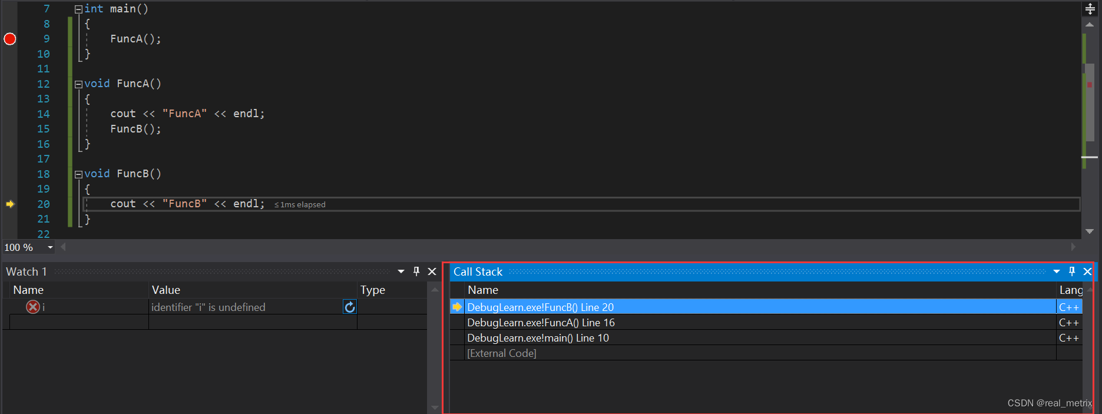Image resolution: width=1102 pixels, height=414 pixels.
Task: Close the Call Stack panel
Action: click(x=1087, y=271)
